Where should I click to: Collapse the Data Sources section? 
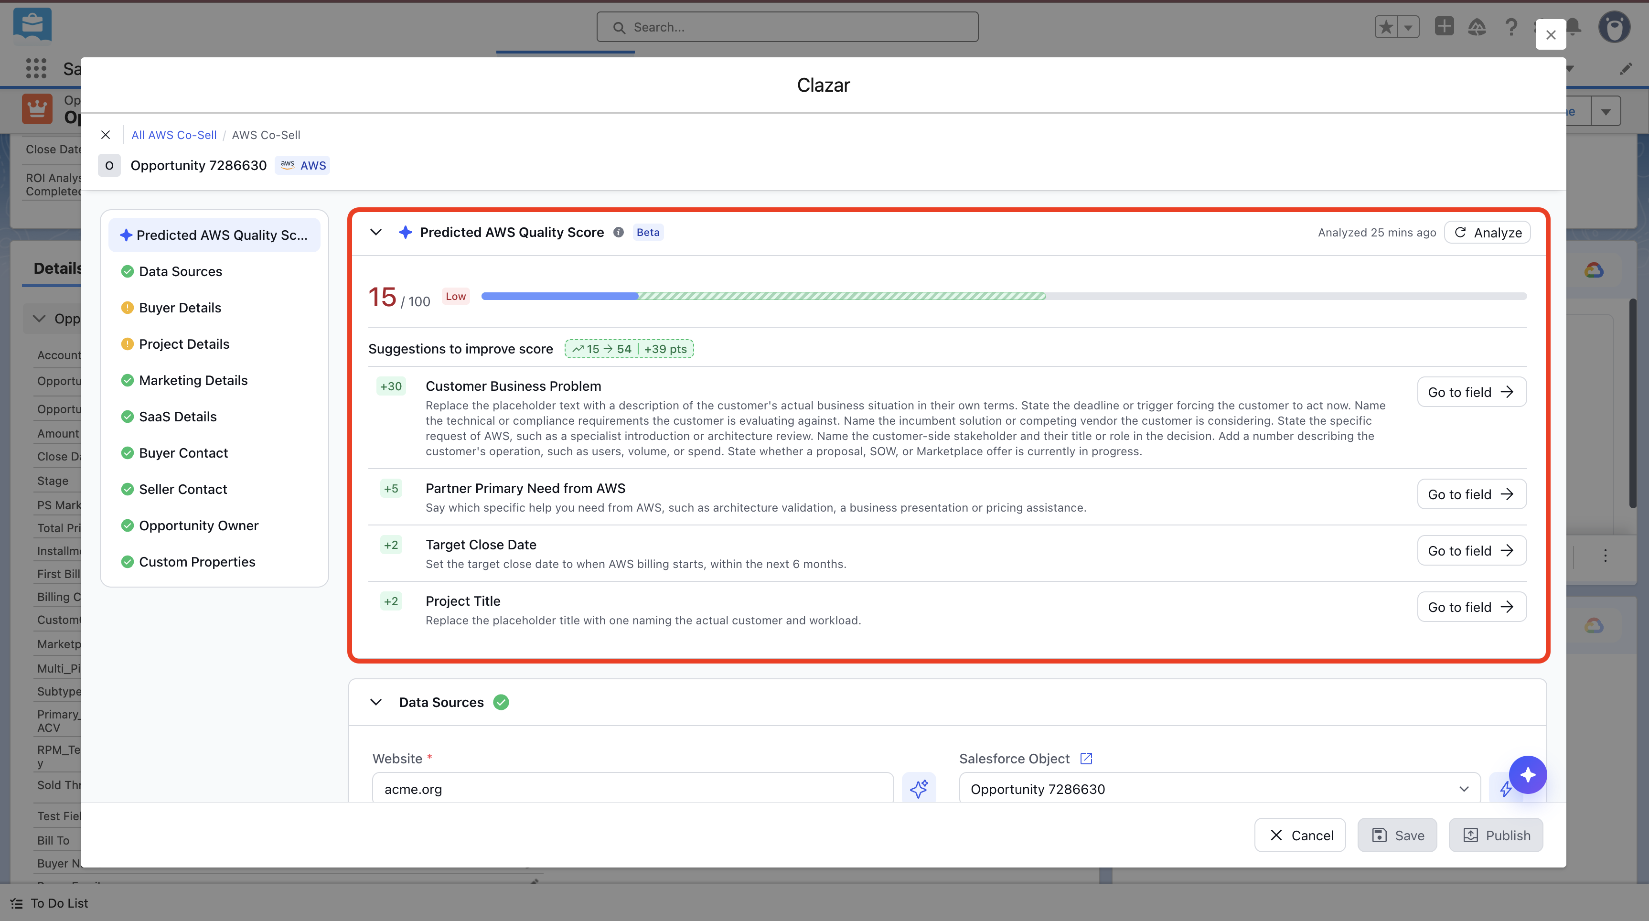coord(376,702)
